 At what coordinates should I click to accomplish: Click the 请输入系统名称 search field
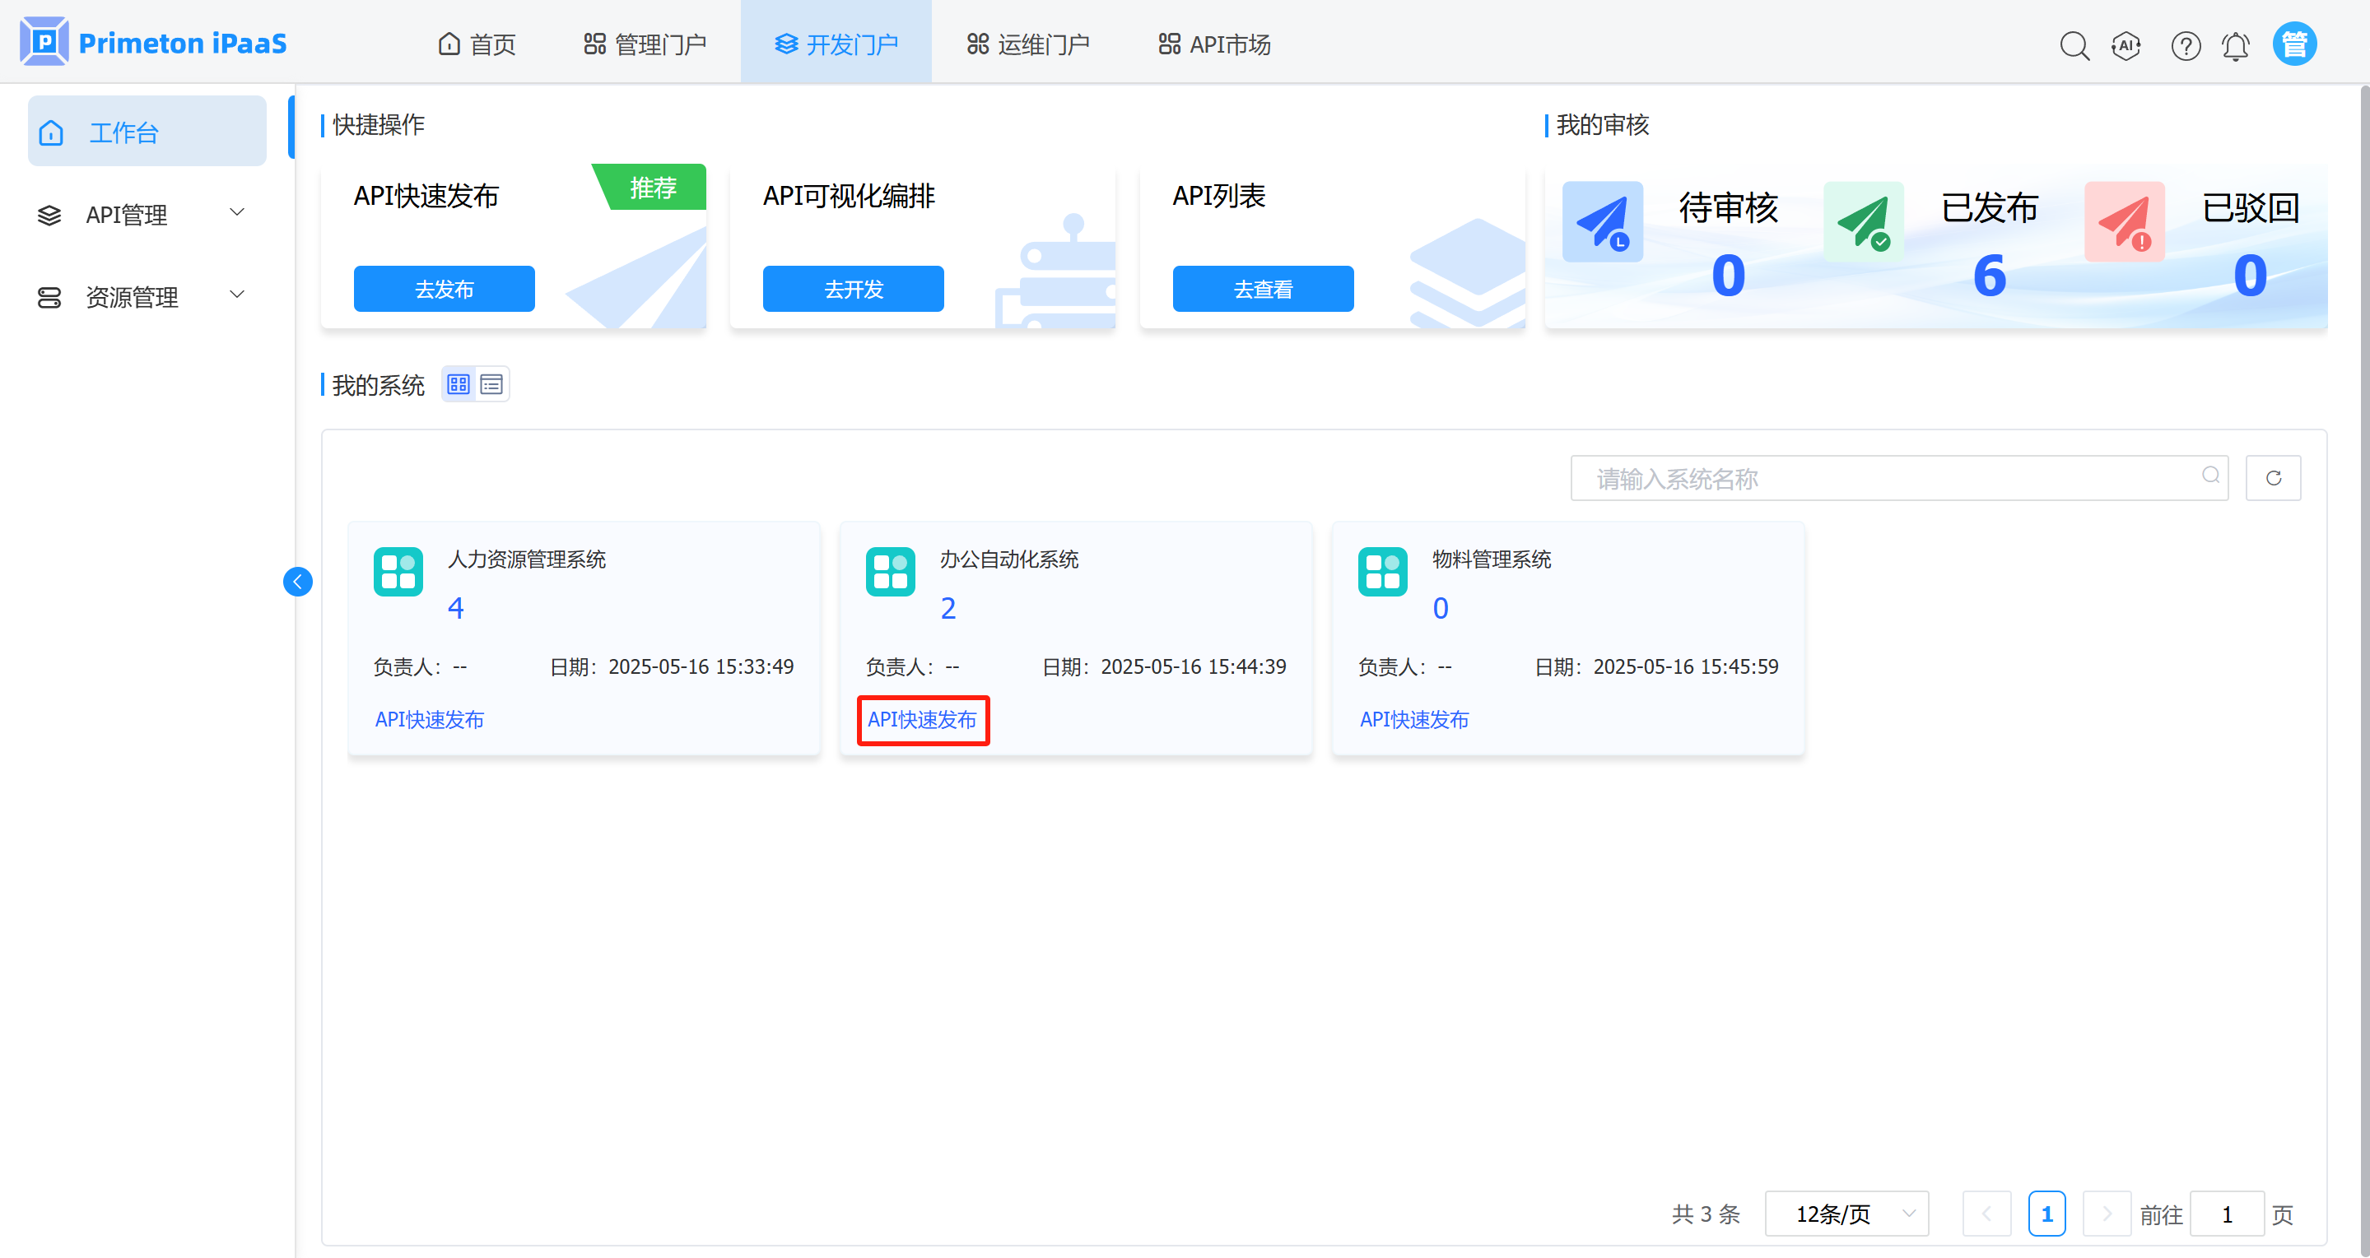[x=1886, y=478]
